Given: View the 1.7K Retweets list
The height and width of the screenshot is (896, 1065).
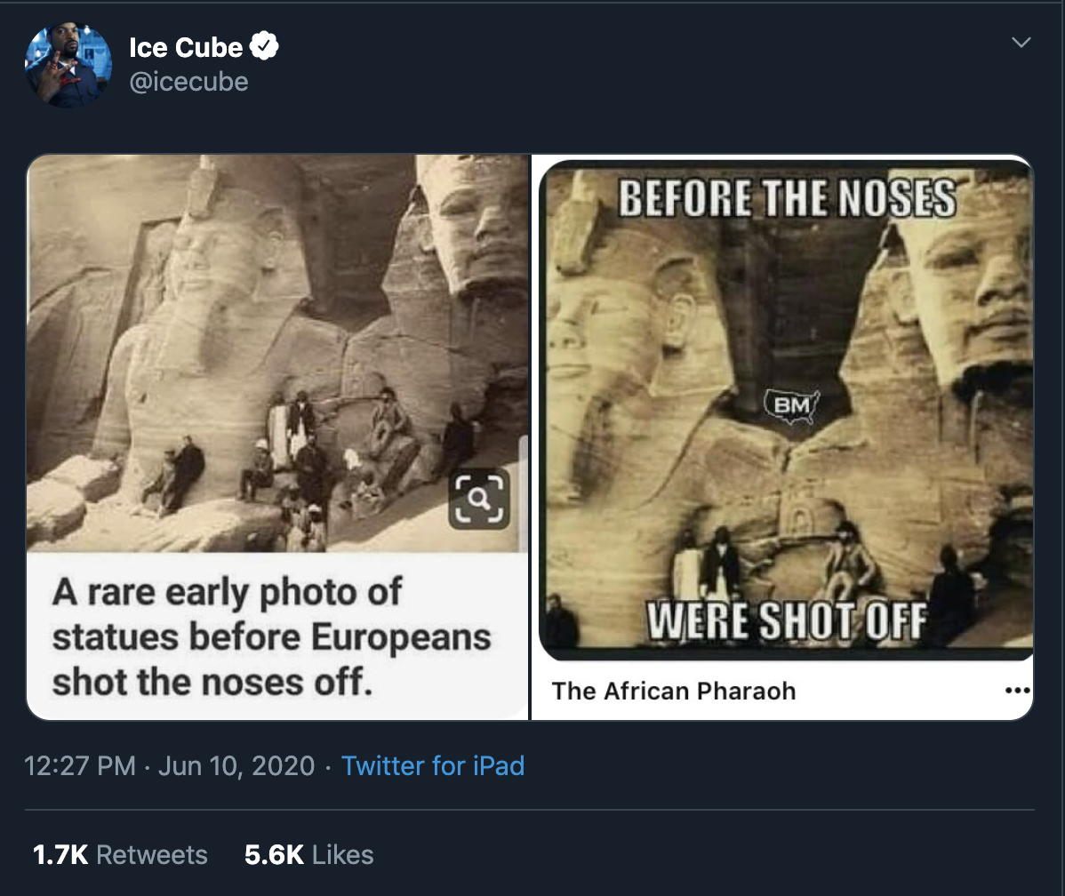Looking at the screenshot, I should click(120, 854).
